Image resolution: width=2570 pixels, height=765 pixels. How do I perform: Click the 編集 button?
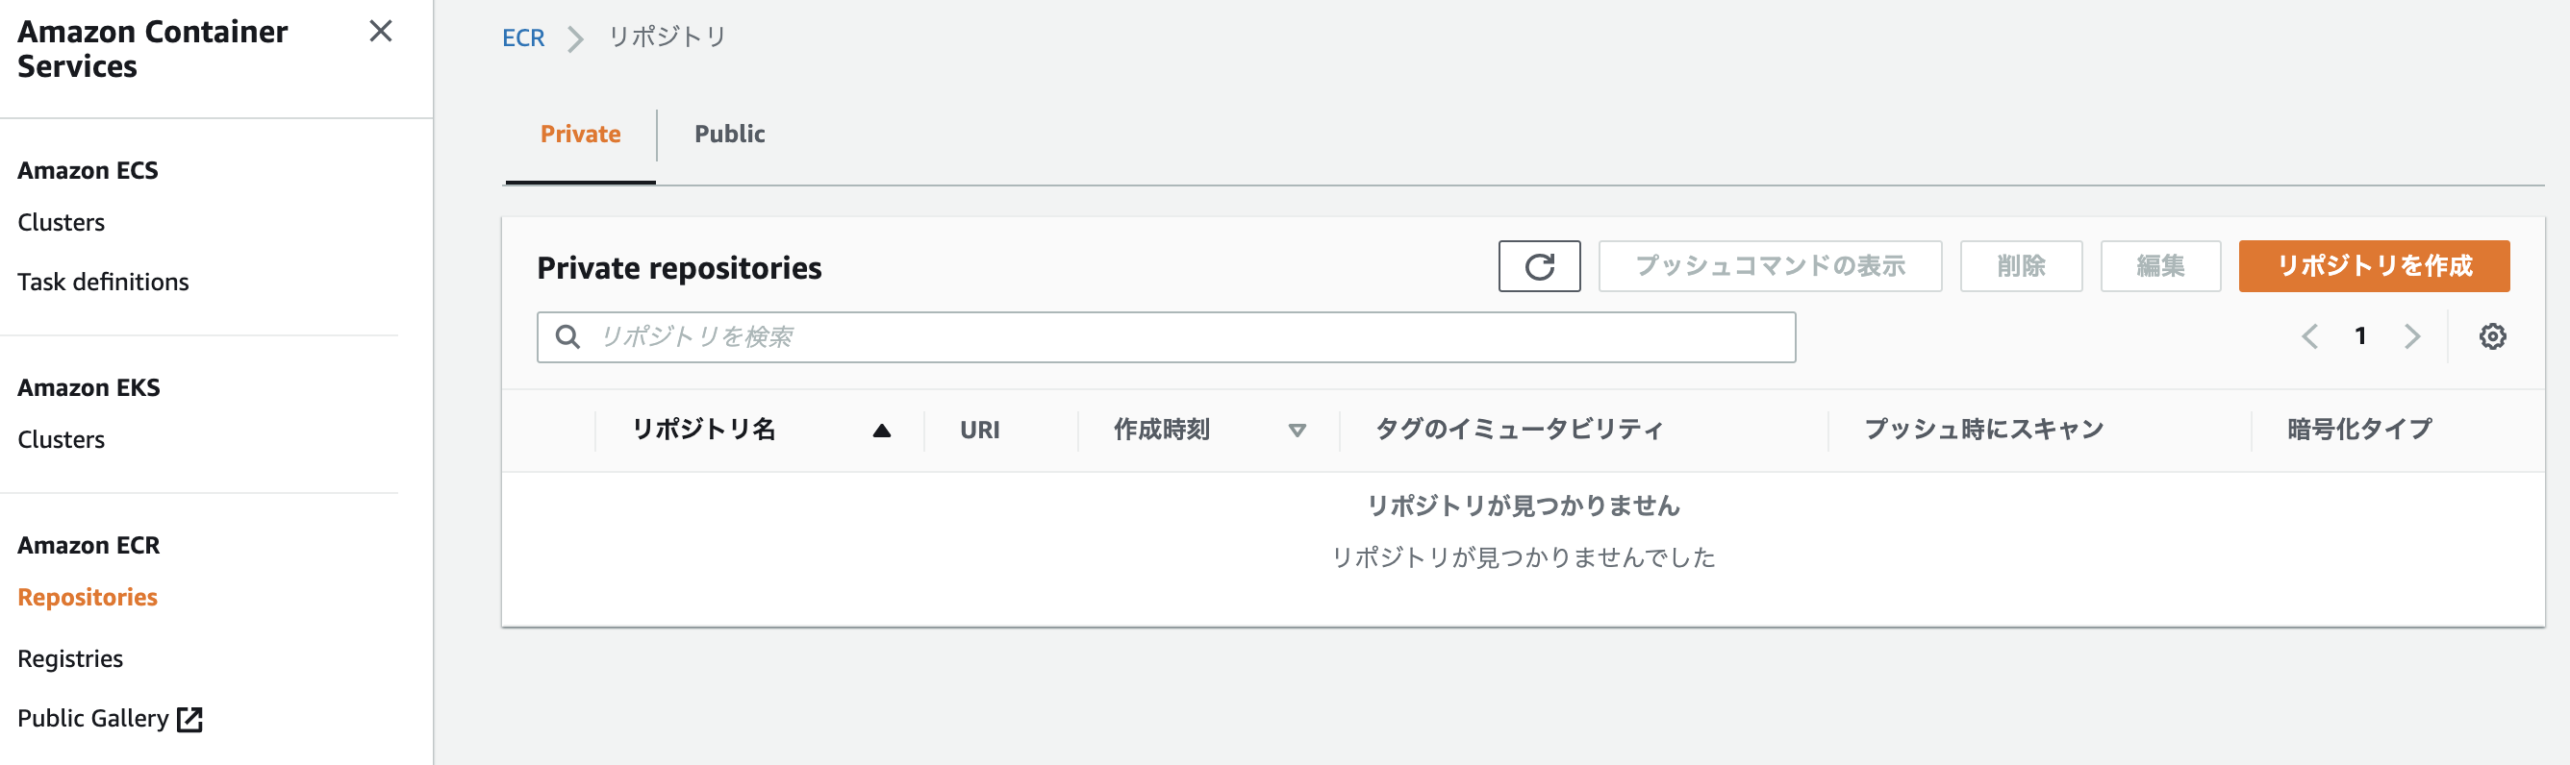(2161, 266)
